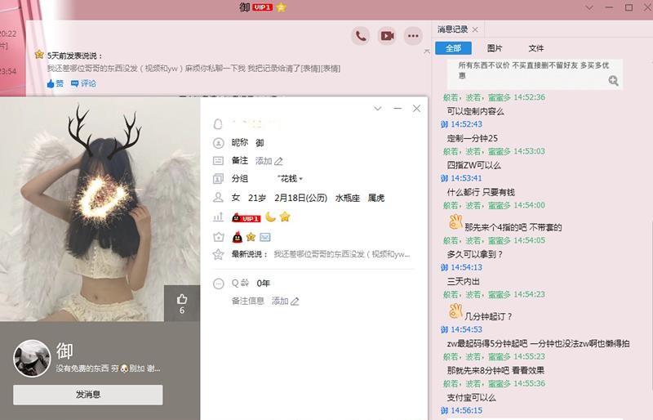The height and width of the screenshot is (420, 653).
Task: Like the profile cover with thumbs-up
Action: click(x=182, y=304)
